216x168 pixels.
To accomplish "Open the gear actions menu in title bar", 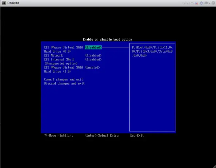I will click(x=201, y=3).
